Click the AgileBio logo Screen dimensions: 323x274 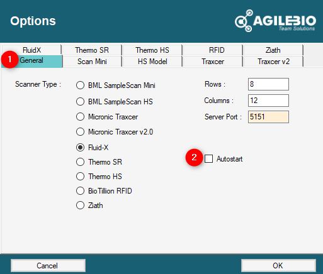click(275, 21)
